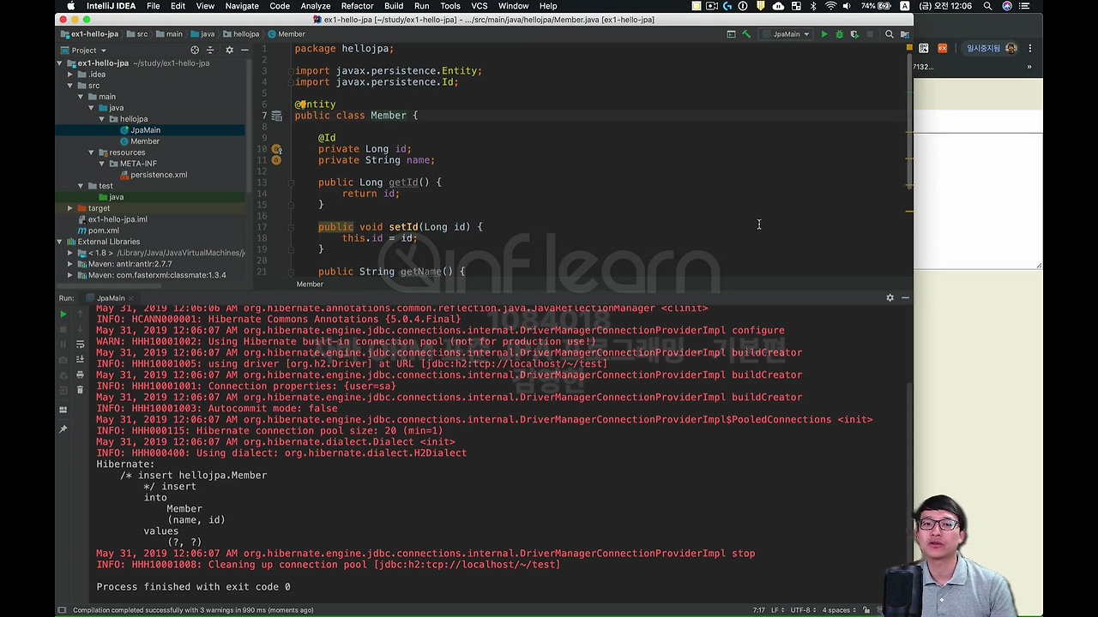Open macOS Spotlight search
Screen dimensions: 1098x617
click(987, 6)
